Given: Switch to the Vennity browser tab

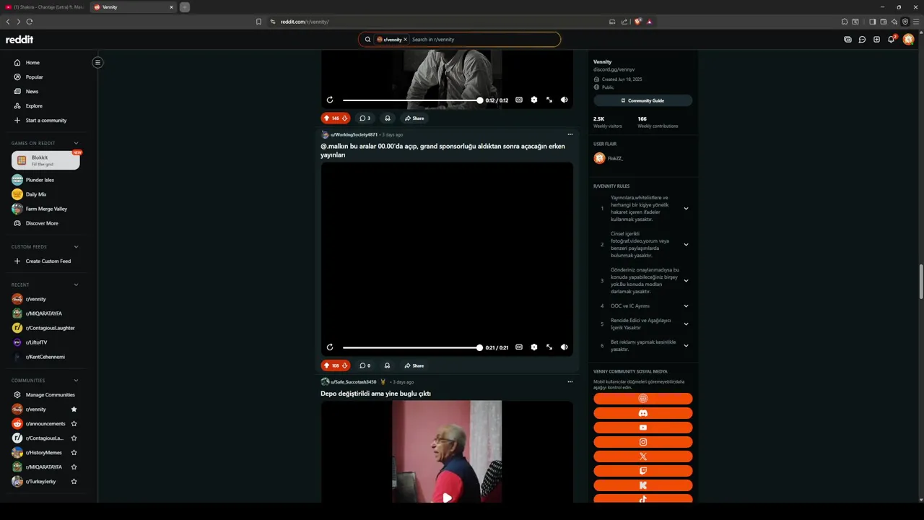Looking at the screenshot, I should coord(134,7).
